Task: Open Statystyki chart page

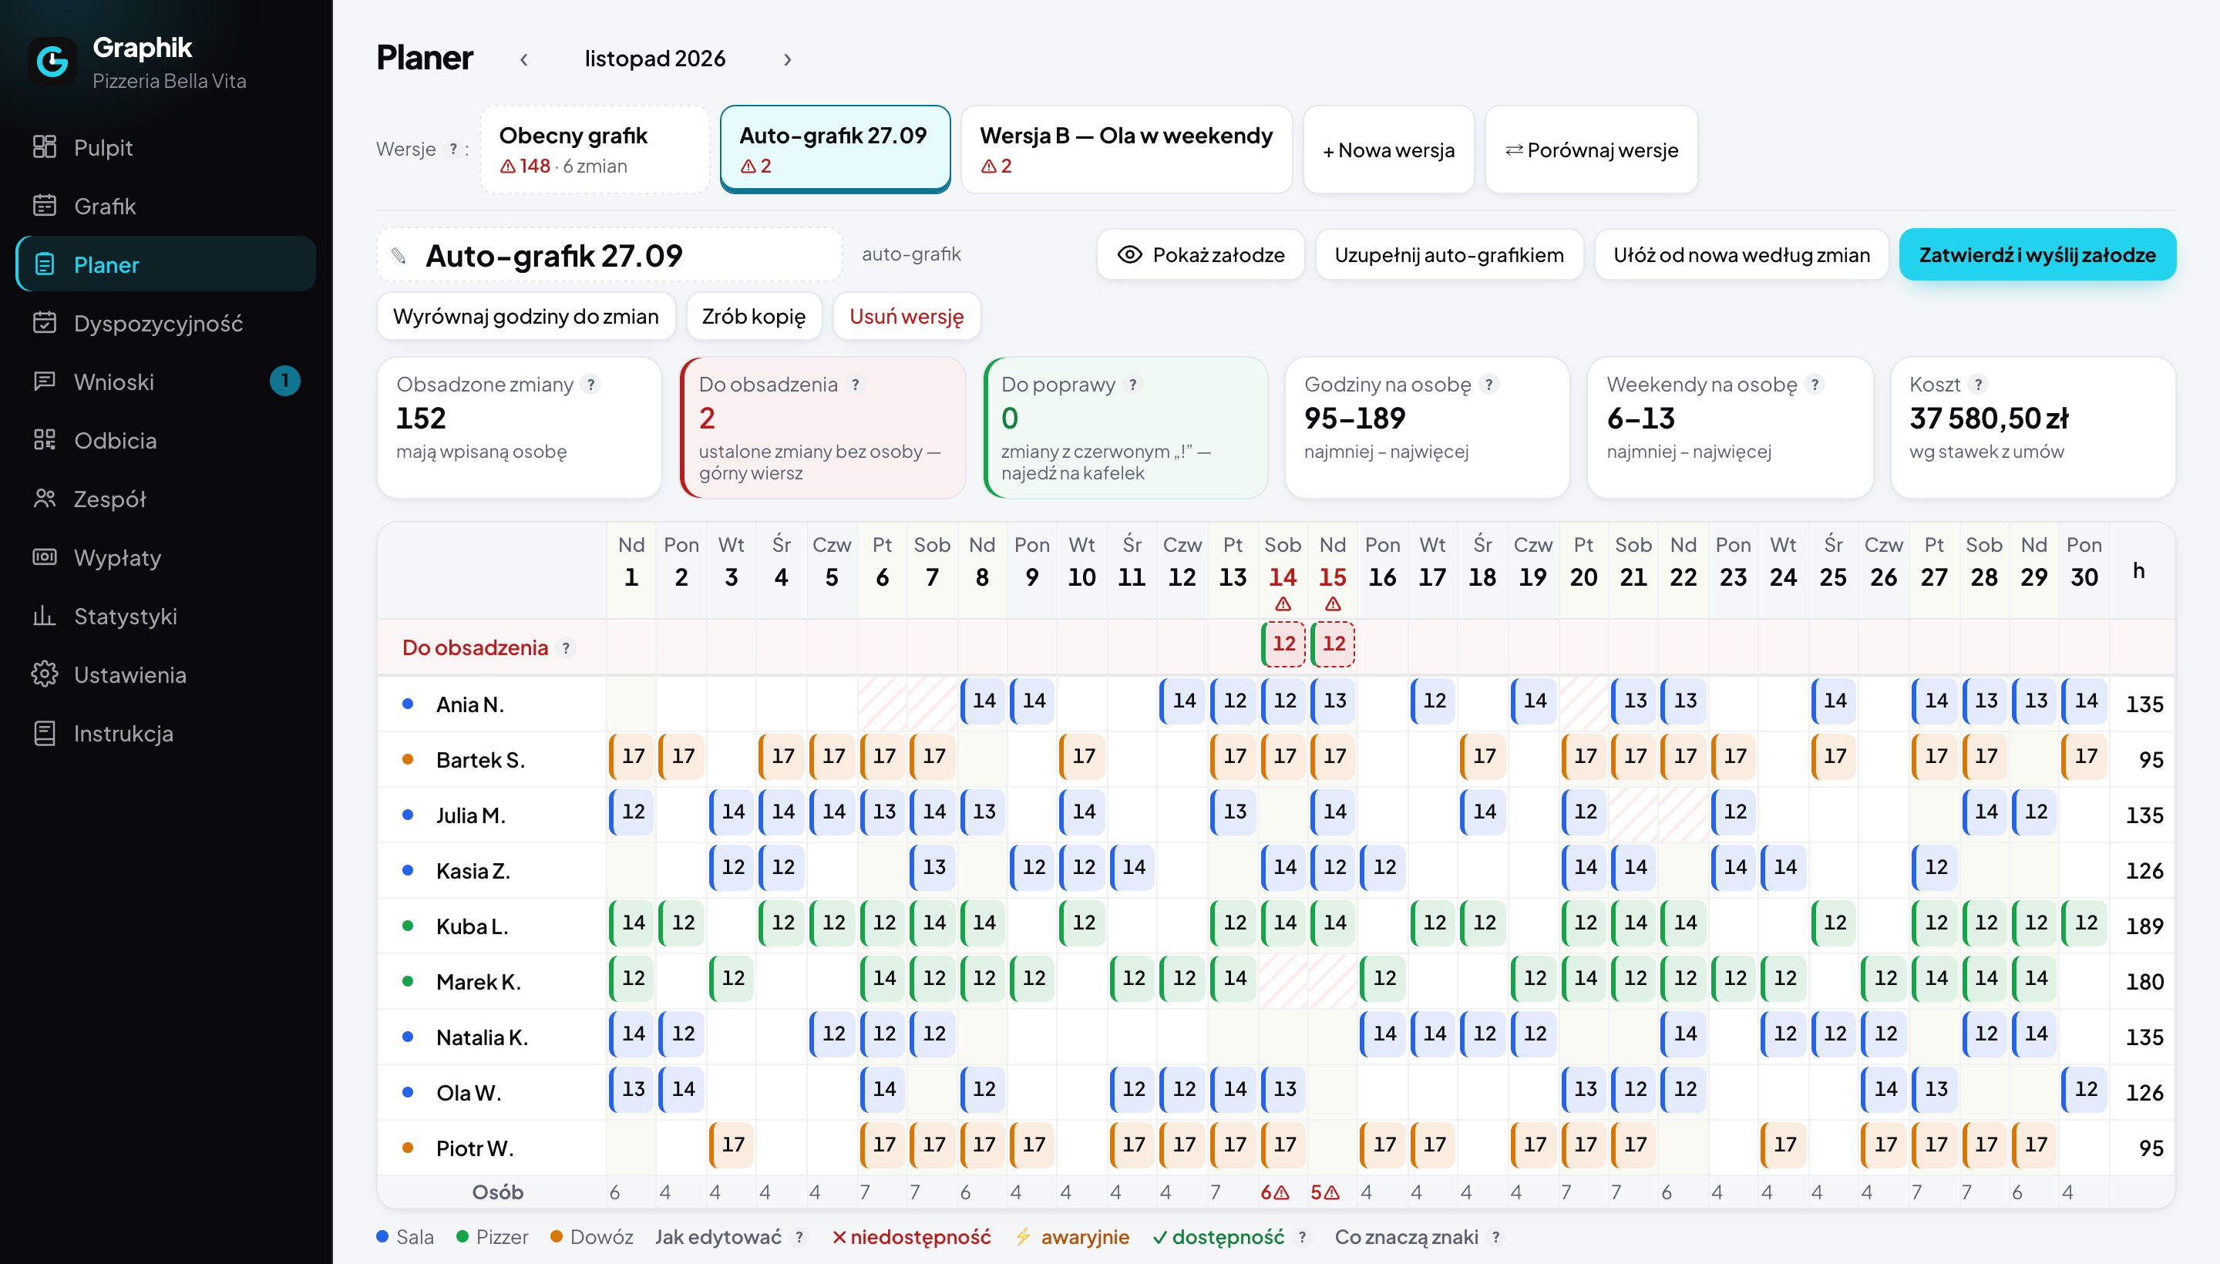Action: [165, 617]
